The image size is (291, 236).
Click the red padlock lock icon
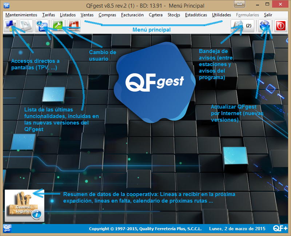(x=74, y=26)
